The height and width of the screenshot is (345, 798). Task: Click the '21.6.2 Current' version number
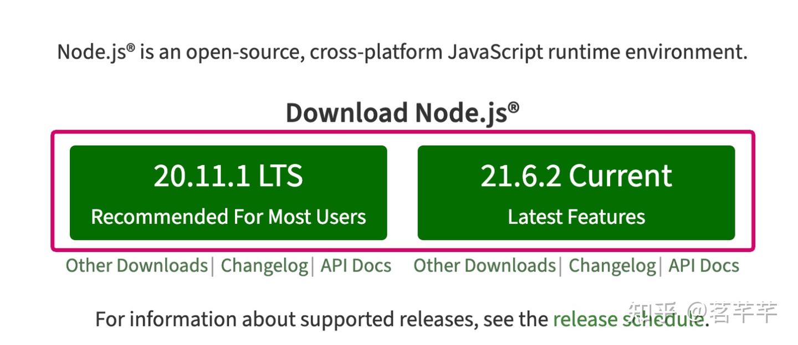(576, 175)
